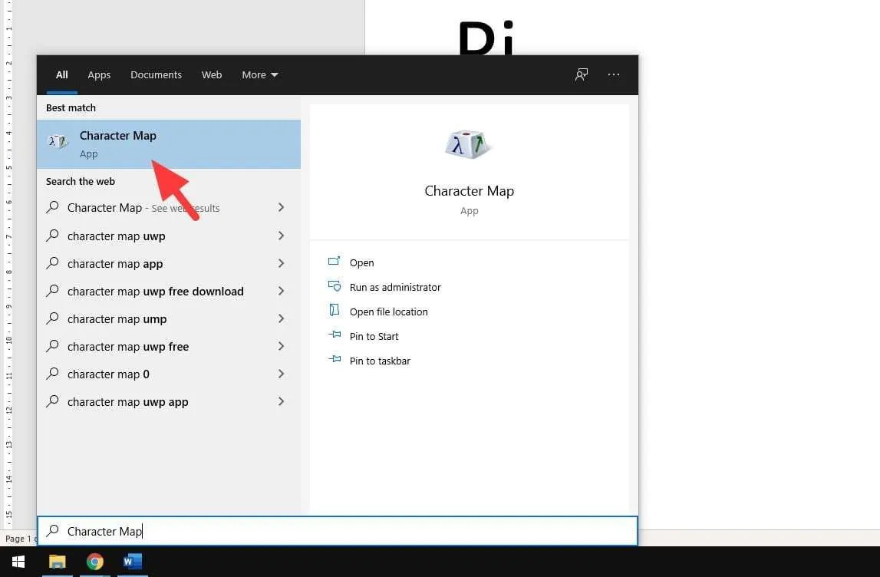Switch to Word from the taskbar
880x577 pixels.
coord(133,562)
